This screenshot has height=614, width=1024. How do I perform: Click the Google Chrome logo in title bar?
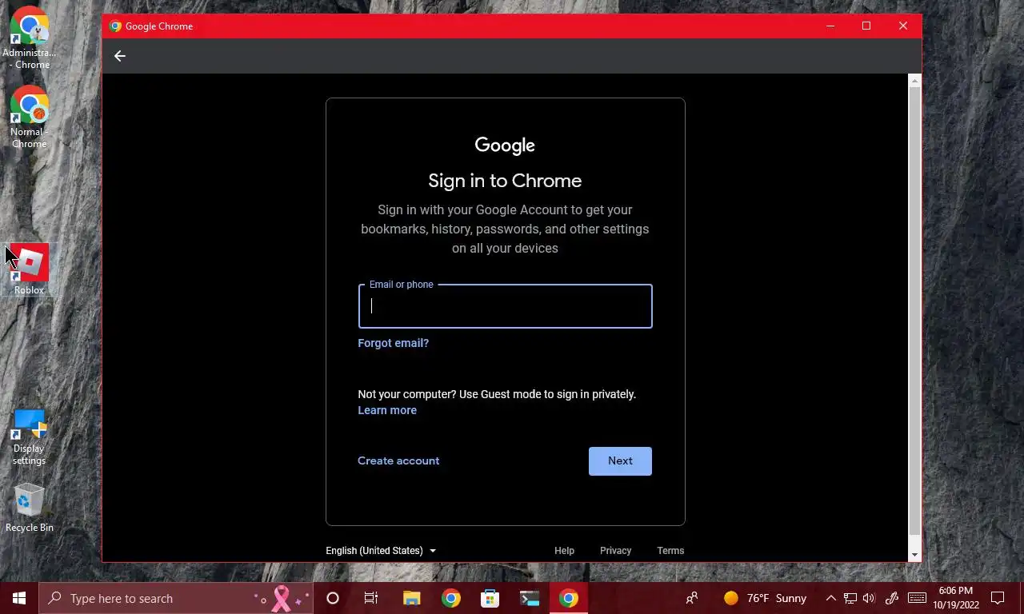pos(115,26)
